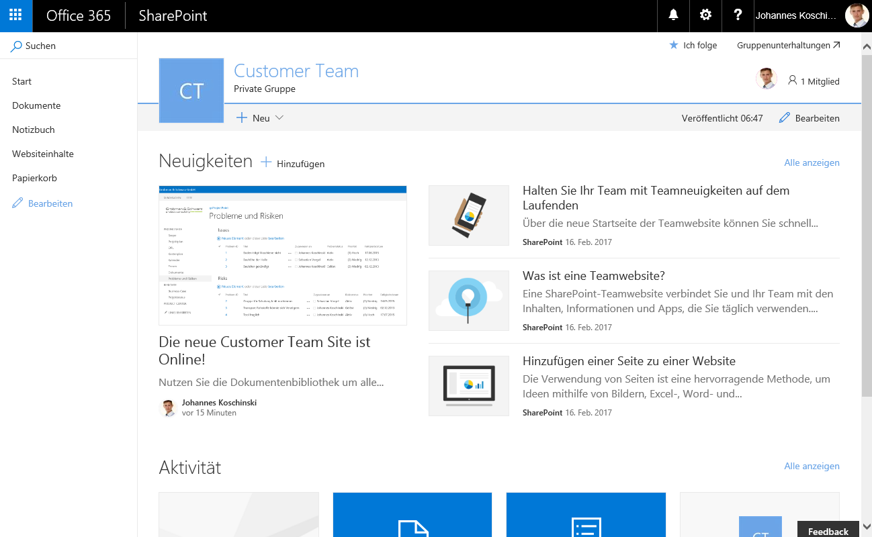Image resolution: width=872 pixels, height=537 pixels.
Task: Click the Private Gruppe label
Action: coord(265,89)
